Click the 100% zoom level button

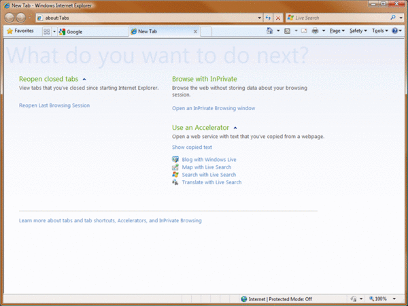click(x=378, y=299)
